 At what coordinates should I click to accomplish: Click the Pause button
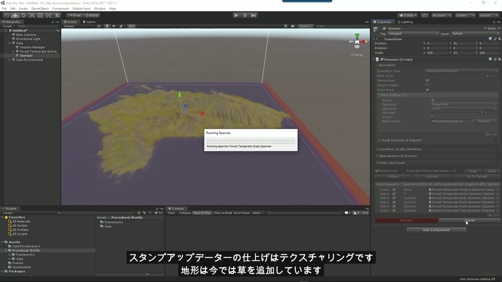(245, 15)
